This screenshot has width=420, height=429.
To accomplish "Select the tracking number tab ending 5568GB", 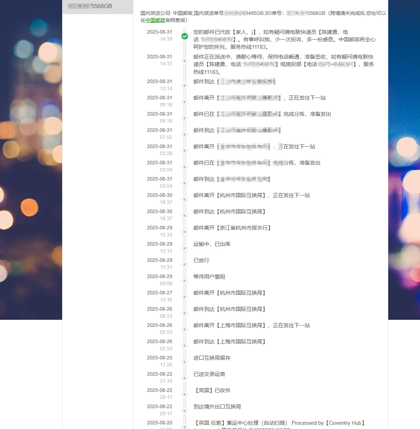I will click(98, 6).
